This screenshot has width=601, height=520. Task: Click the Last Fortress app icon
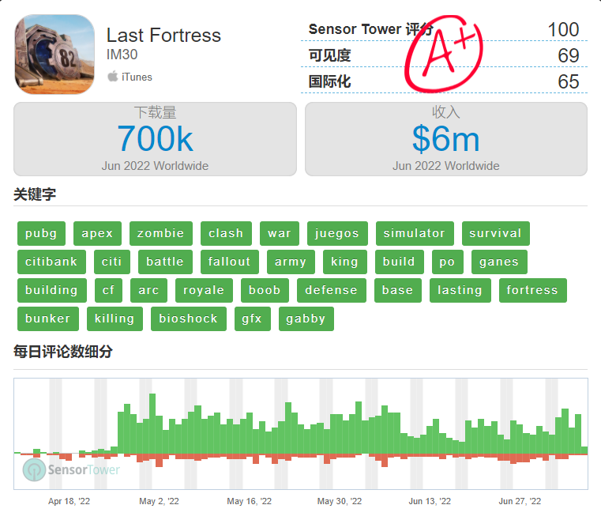coord(54,54)
